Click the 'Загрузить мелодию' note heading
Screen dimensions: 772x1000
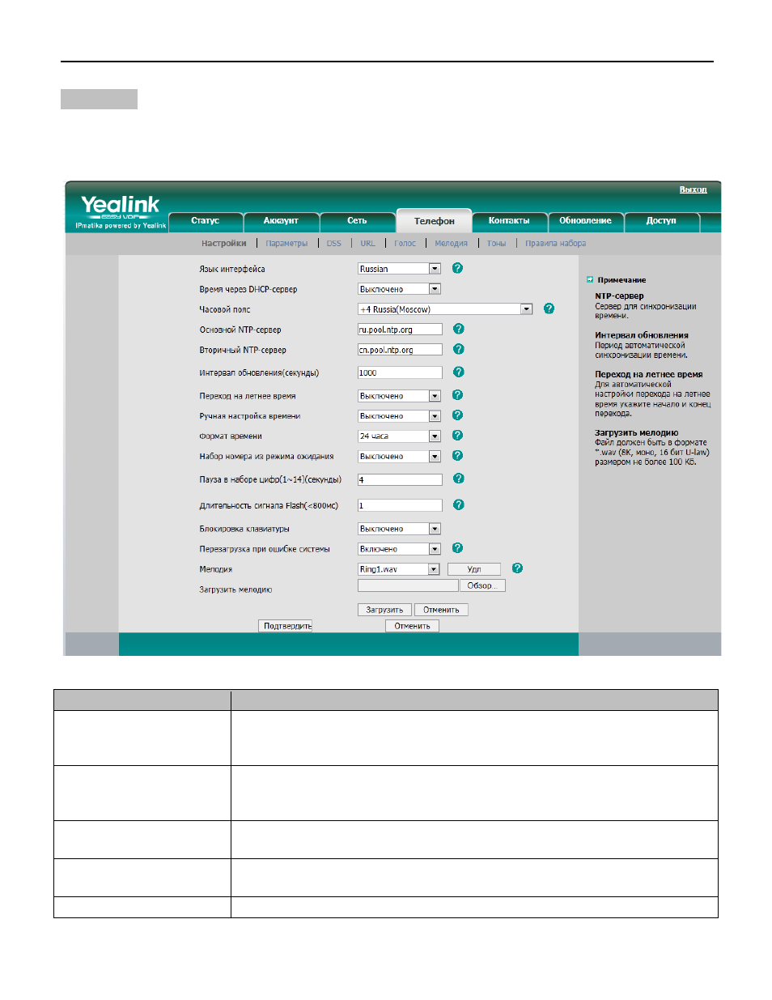pos(637,433)
